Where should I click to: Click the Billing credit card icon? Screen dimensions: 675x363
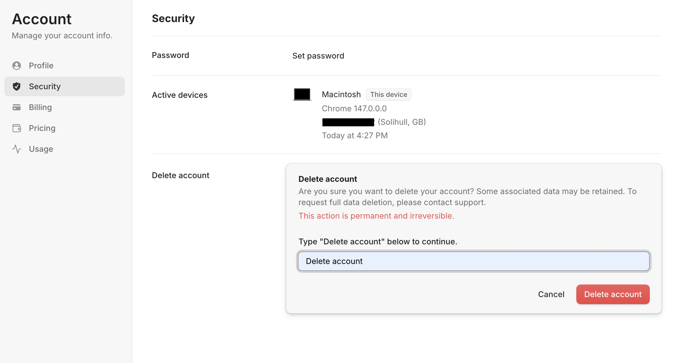[x=17, y=107]
